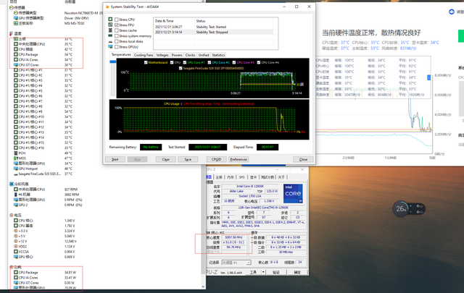Click the AIDA64 flame icon in title bar
This screenshot has height=293, width=464.
(107, 7)
